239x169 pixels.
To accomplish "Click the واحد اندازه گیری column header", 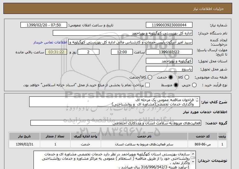I will [x=85, y=136].
